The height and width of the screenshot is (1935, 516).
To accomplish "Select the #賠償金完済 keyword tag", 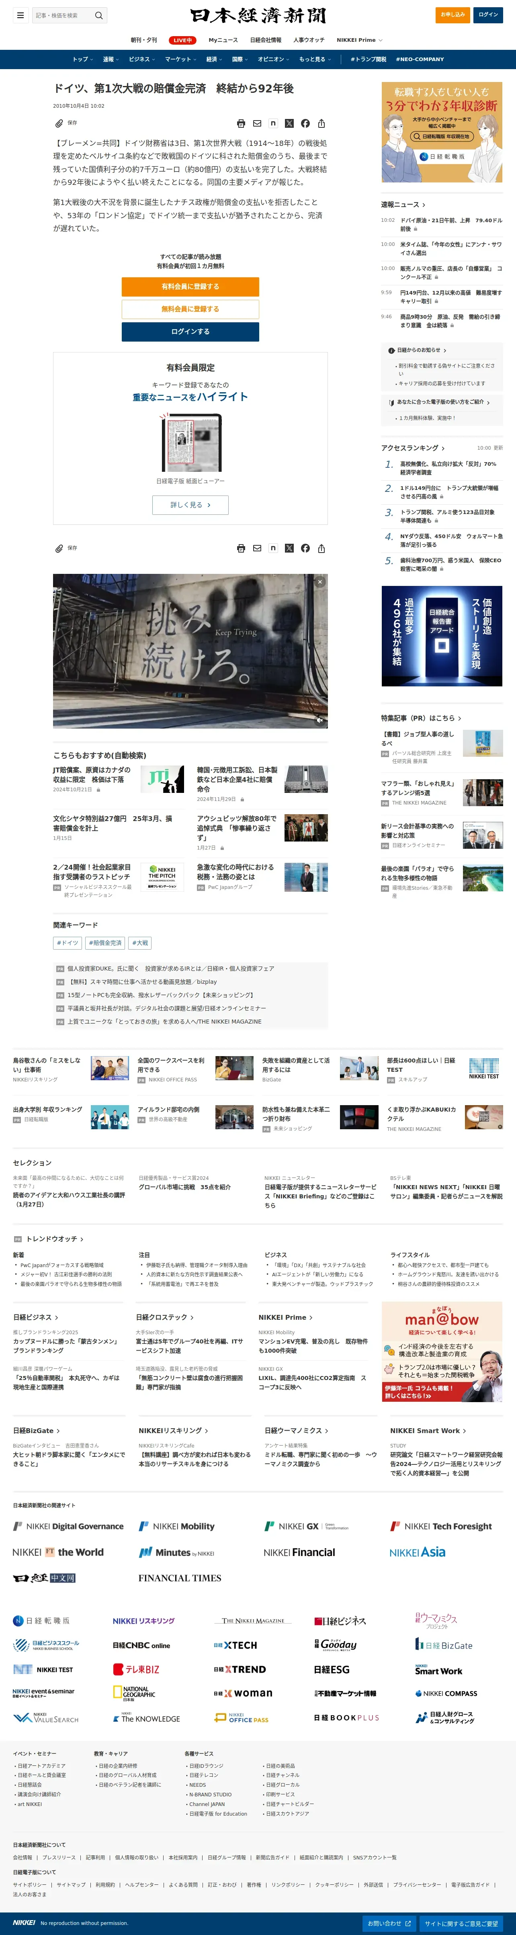I will [x=105, y=943].
